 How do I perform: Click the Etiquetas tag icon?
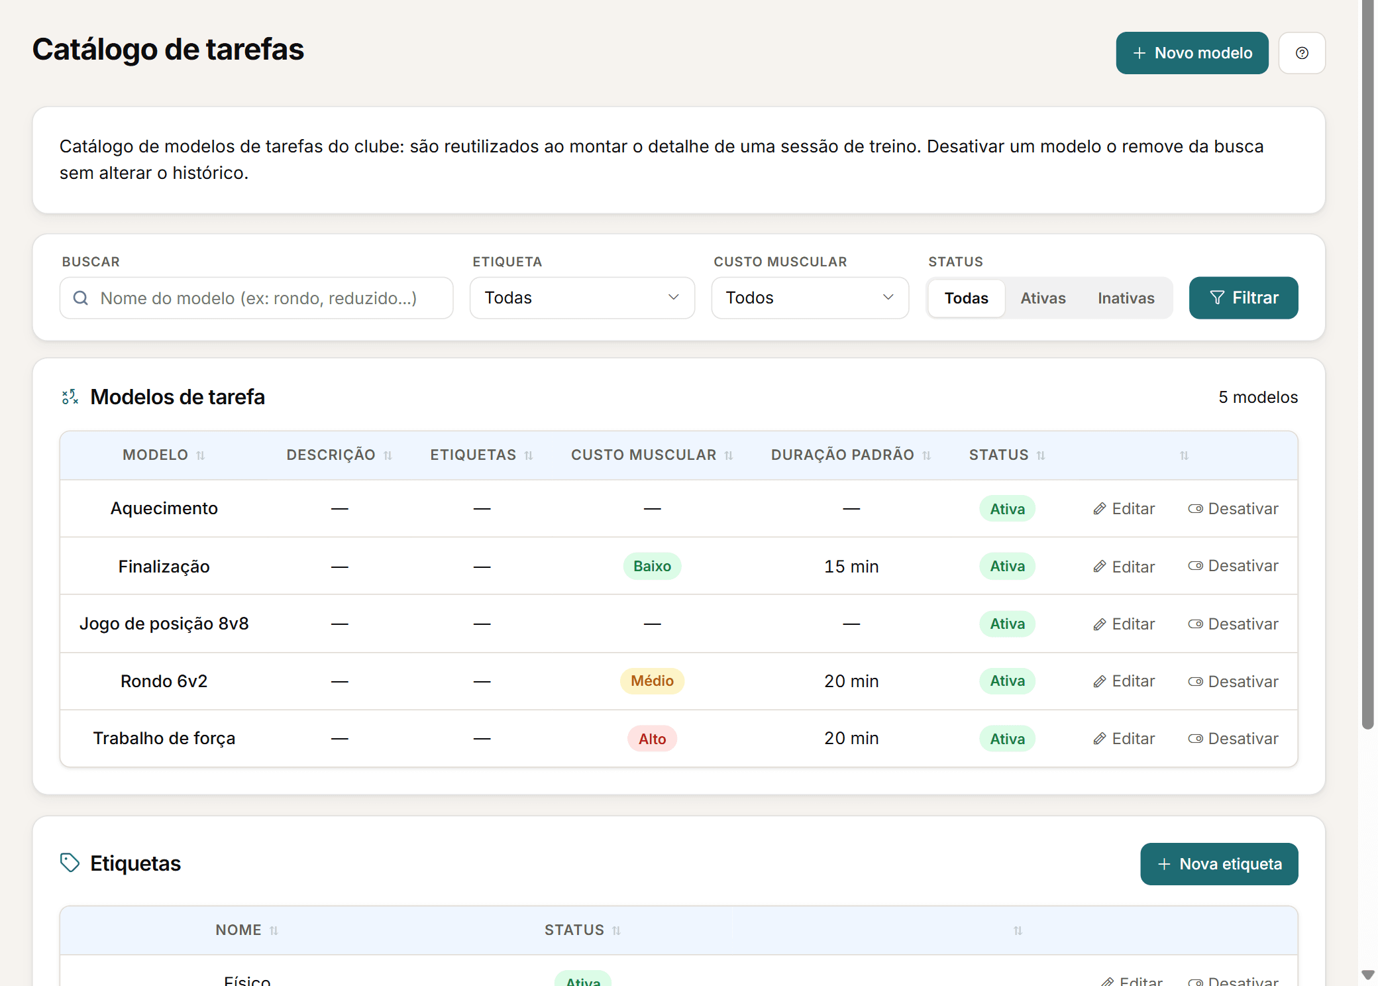70,863
